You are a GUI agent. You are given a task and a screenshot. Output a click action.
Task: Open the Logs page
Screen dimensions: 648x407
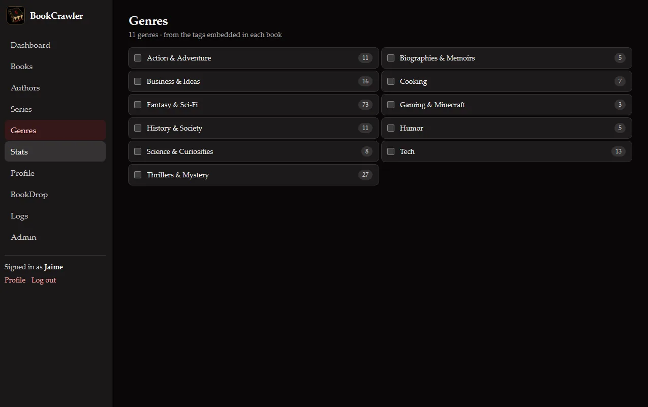[x=55, y=216]
